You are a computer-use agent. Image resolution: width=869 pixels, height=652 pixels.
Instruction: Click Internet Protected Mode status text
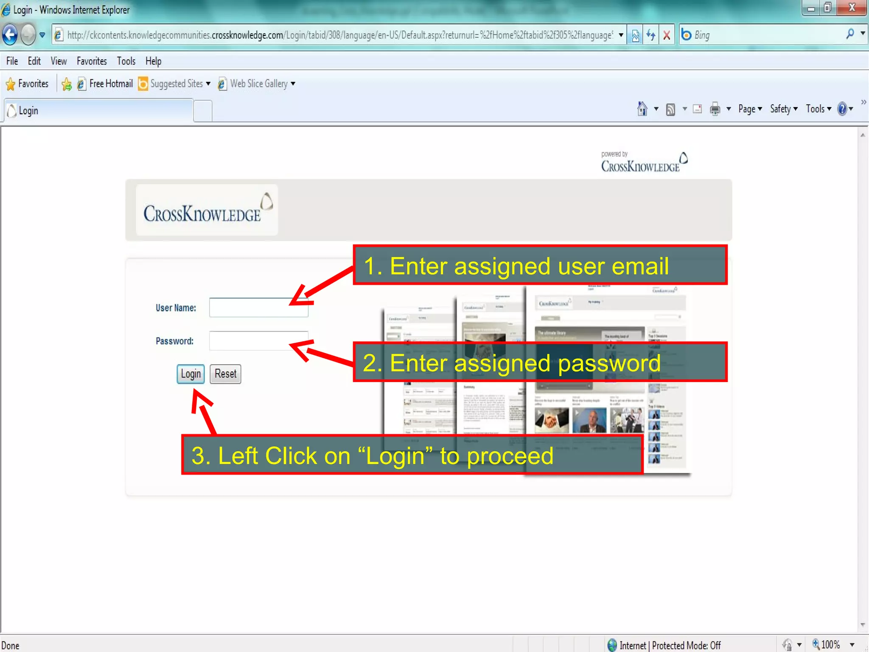pyautogui.click(x=670, y=645)
